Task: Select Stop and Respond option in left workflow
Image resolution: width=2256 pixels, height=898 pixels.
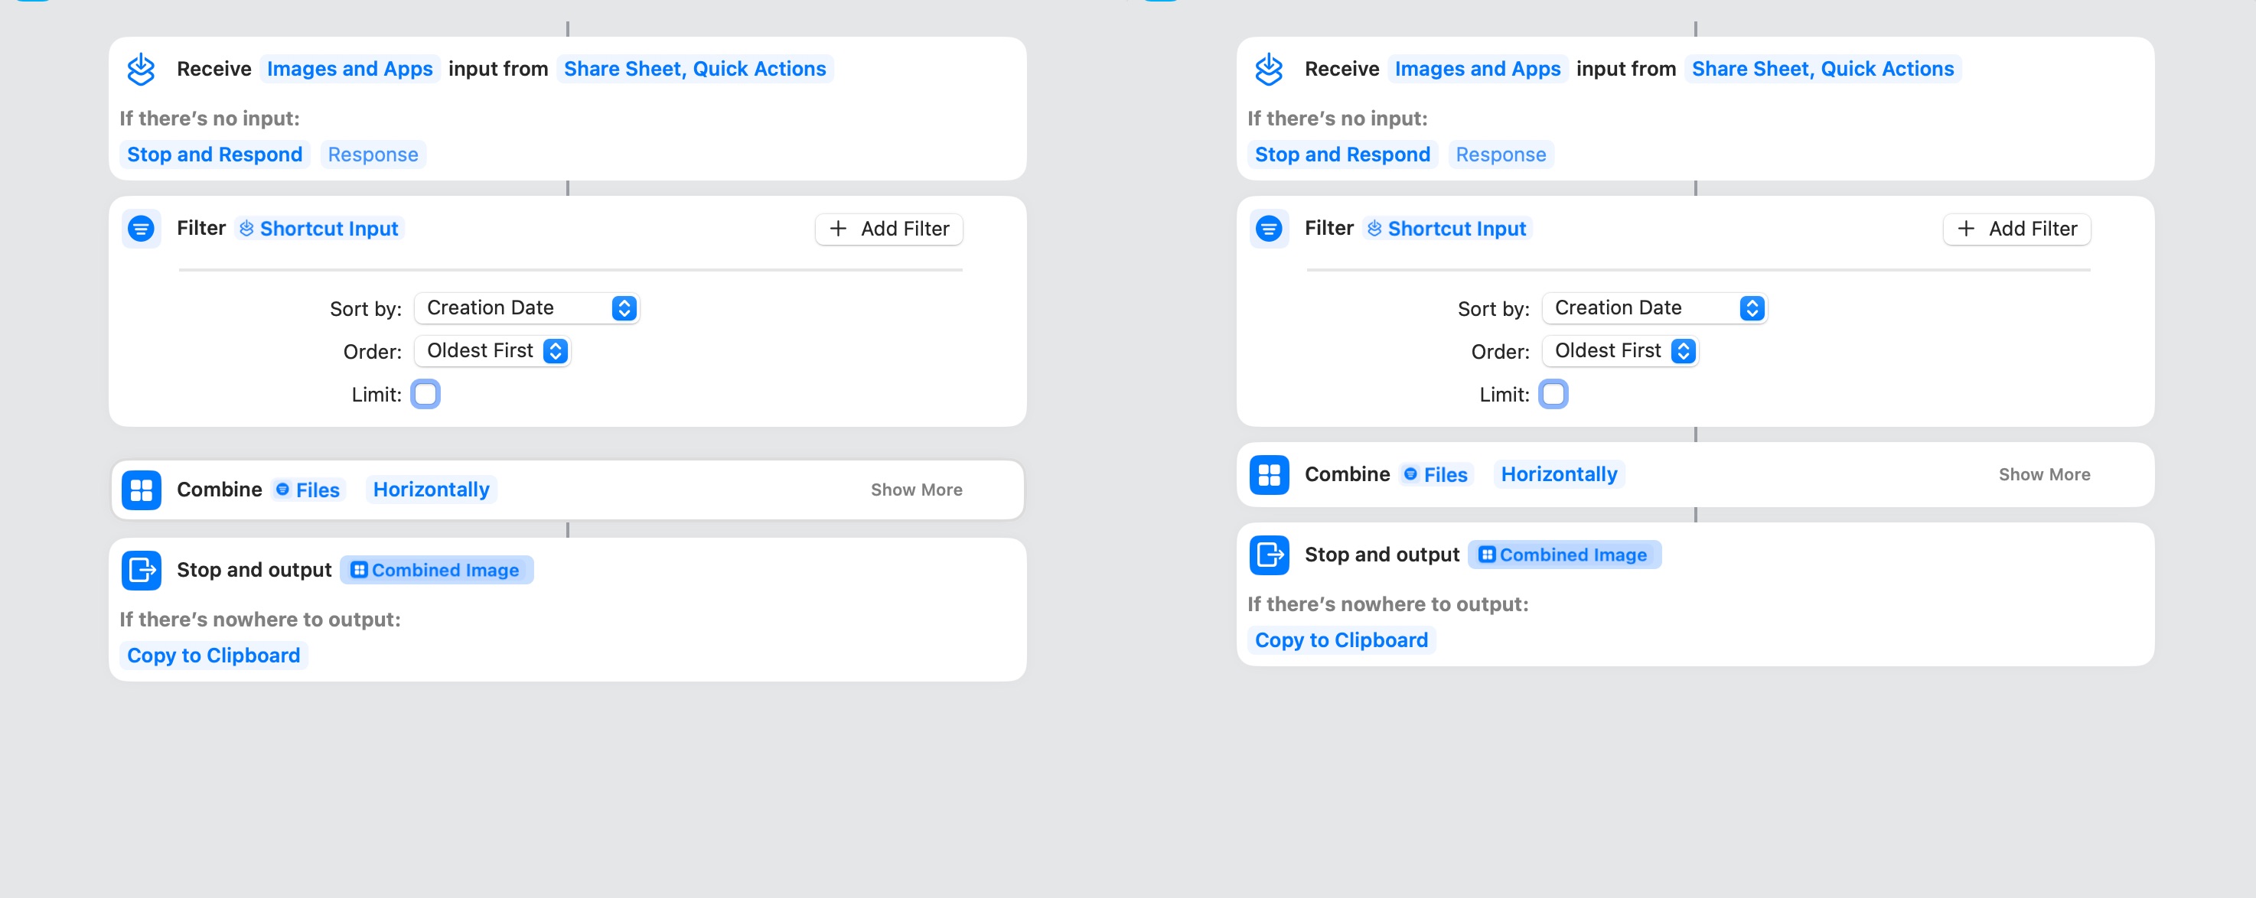Action: [x=214, y=154]
